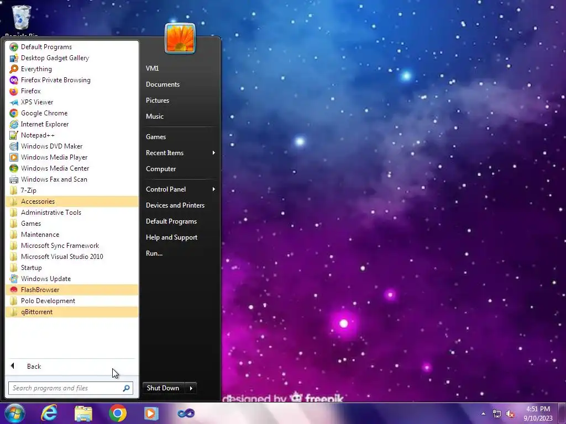This screenshot has height=424, width=566.
Task: Open Documents from the right pane
Action: click(x=181, y=84)
